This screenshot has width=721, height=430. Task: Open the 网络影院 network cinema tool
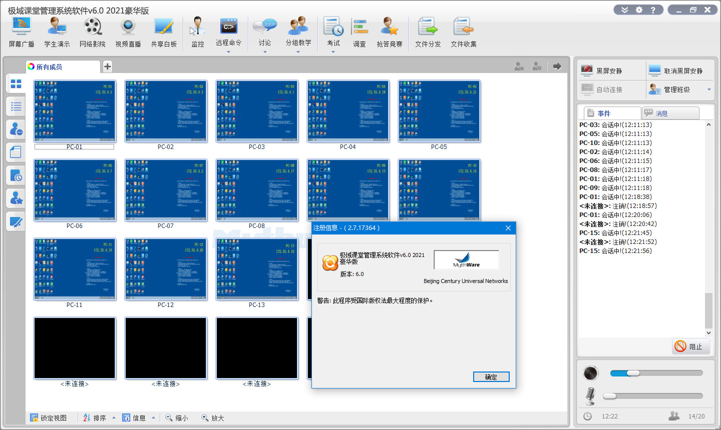[x=93, y=32]
